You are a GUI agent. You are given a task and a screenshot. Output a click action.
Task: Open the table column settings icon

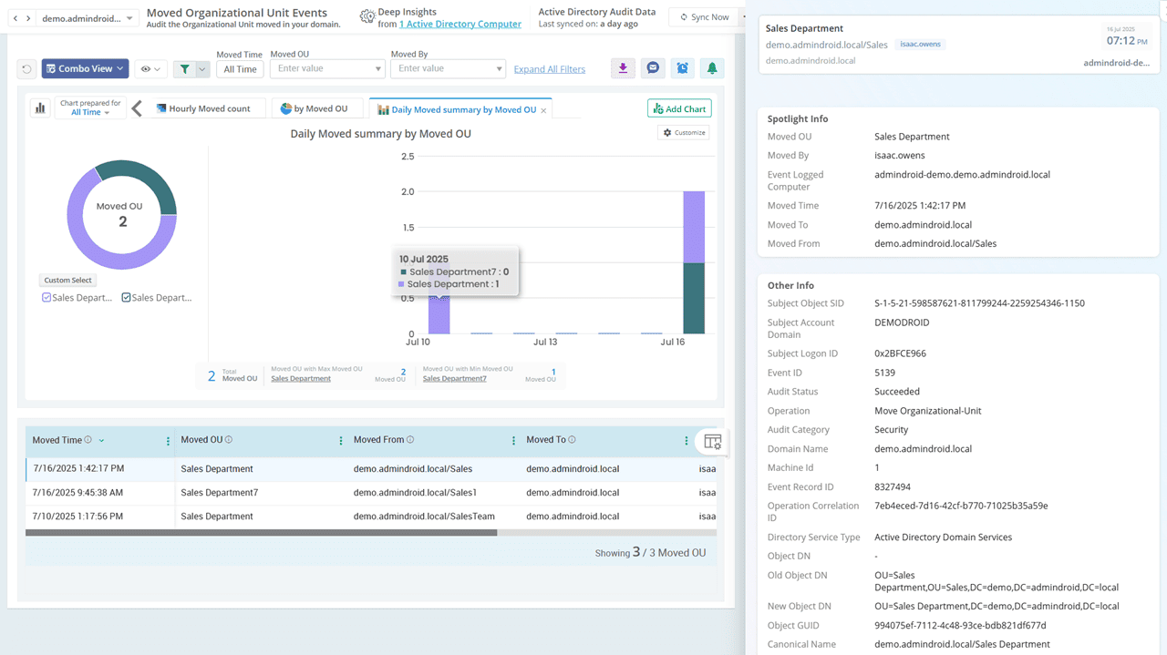[x=712, y=442]
